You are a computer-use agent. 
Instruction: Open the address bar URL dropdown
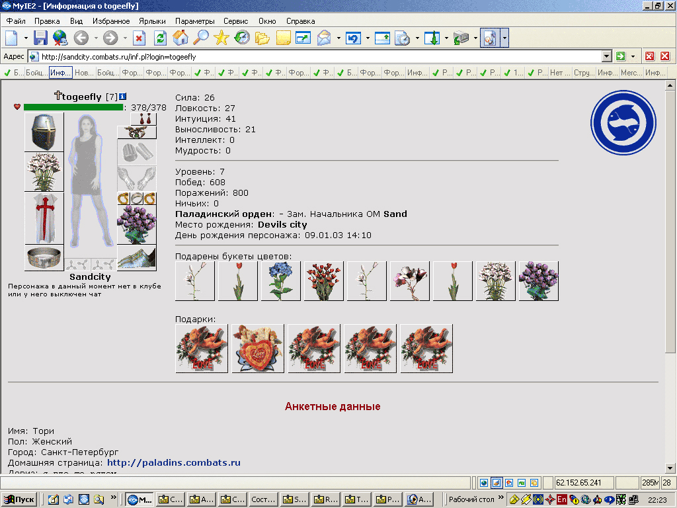coord(607,56)
